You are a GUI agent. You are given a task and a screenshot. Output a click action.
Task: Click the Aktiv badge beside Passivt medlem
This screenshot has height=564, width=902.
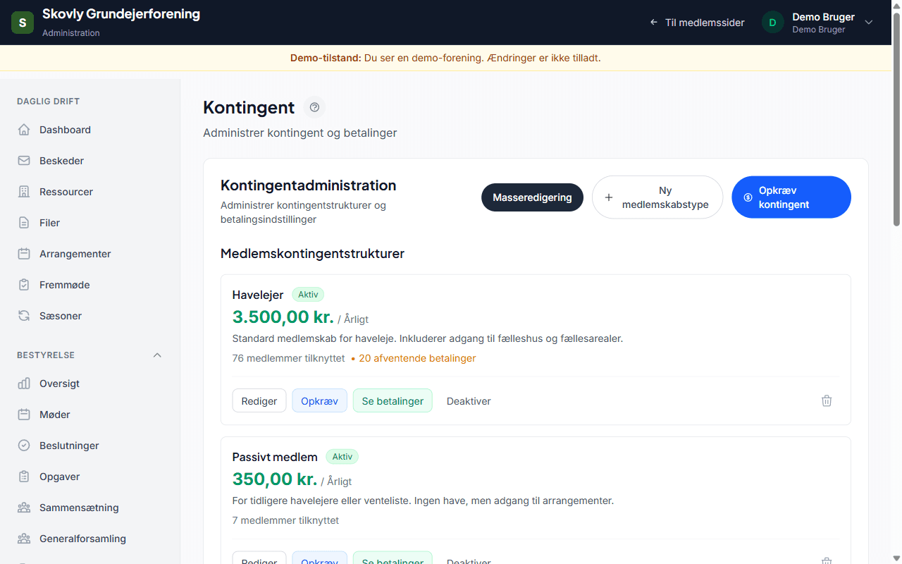tap(342, 457)
